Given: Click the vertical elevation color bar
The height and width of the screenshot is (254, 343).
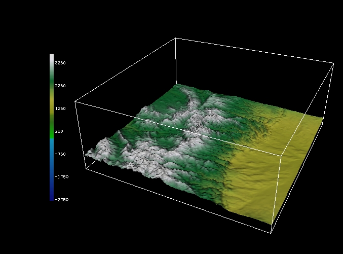Looking at the screenshot, I should tap(52, 127).
